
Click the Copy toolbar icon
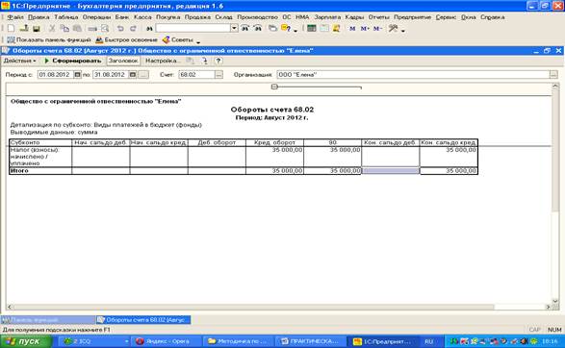pos(64,29)
